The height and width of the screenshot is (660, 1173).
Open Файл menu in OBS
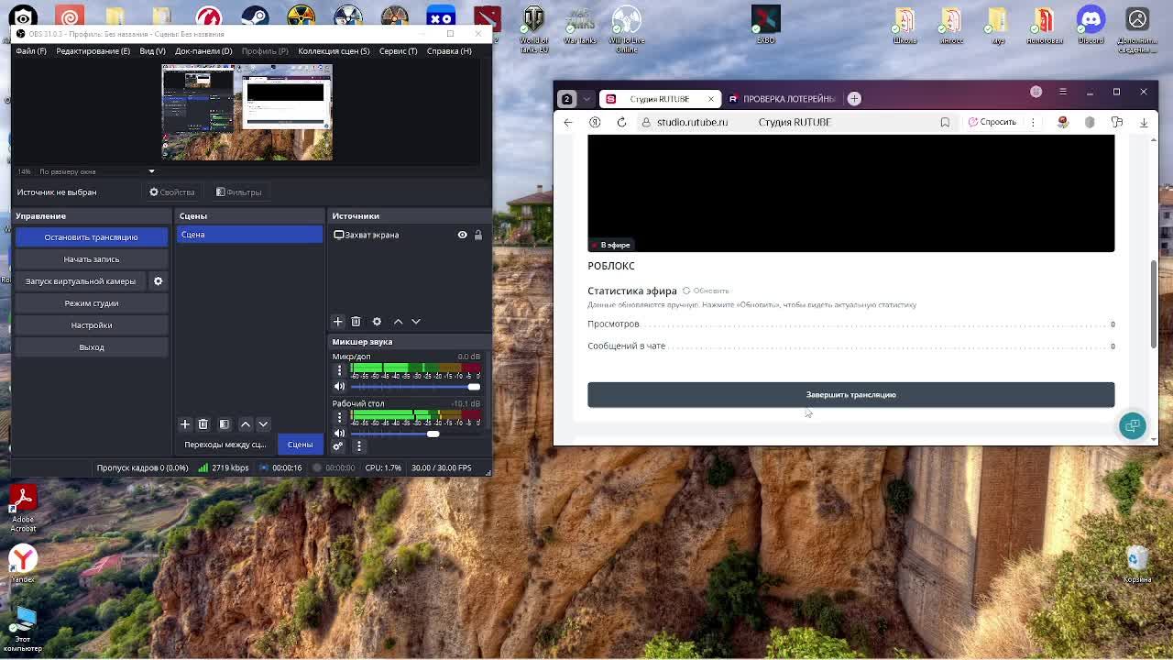point(30,51)
